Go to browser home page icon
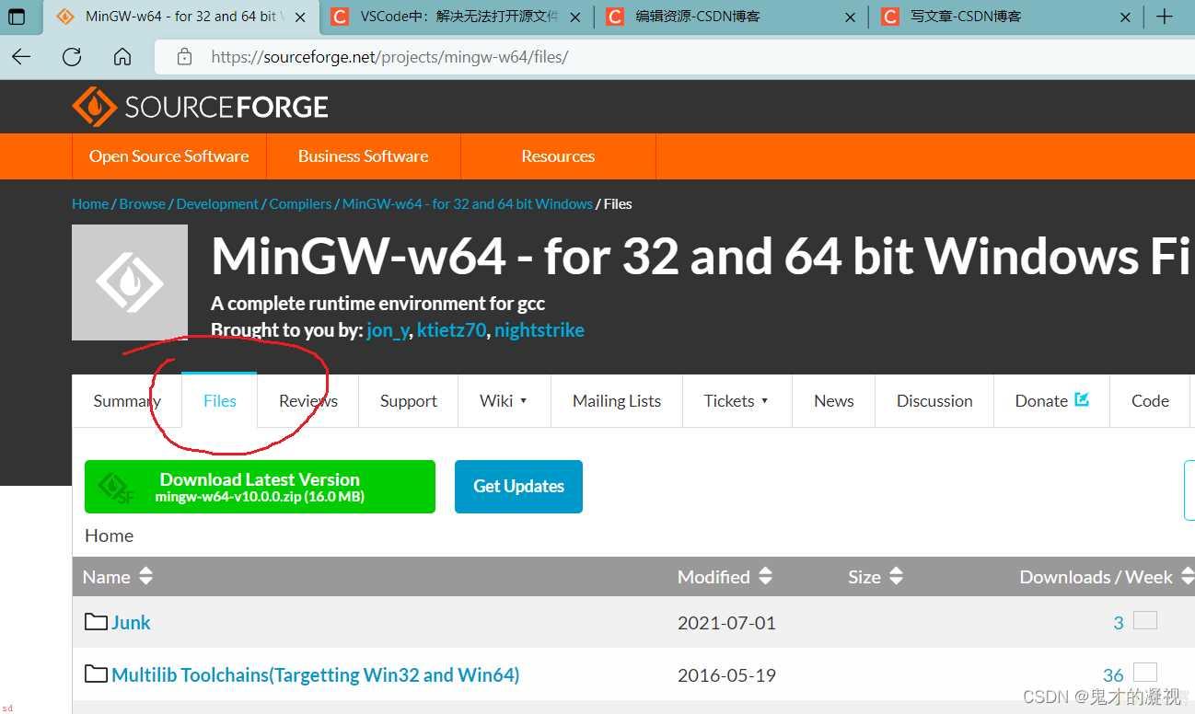The image size is (1195, 714). click(122, 57)
